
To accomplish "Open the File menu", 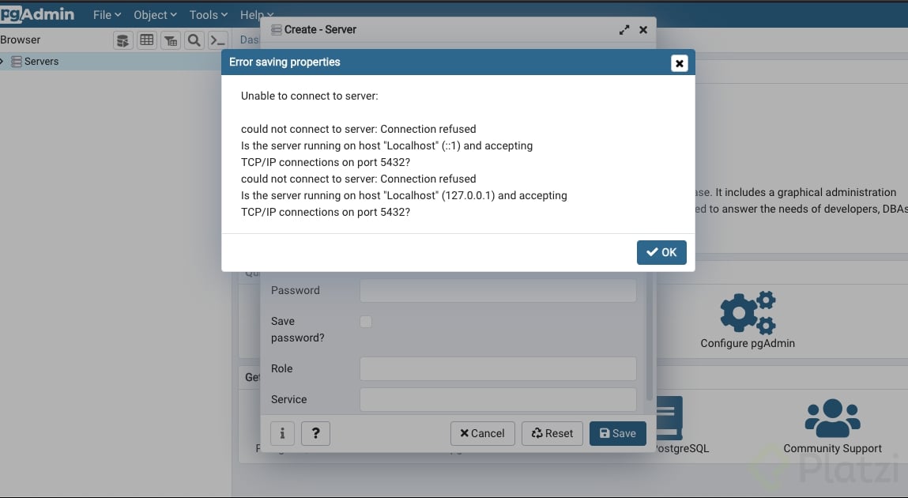I will [107, 15].
